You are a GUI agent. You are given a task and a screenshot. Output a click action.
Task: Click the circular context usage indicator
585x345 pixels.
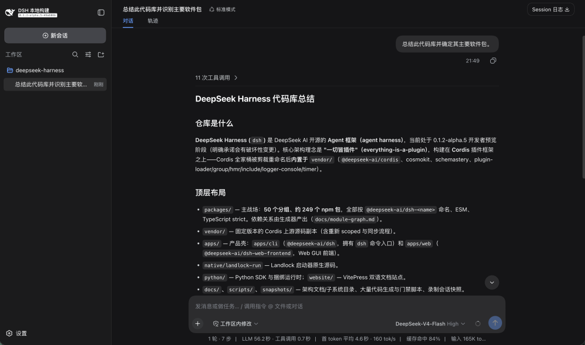[478, 324]
